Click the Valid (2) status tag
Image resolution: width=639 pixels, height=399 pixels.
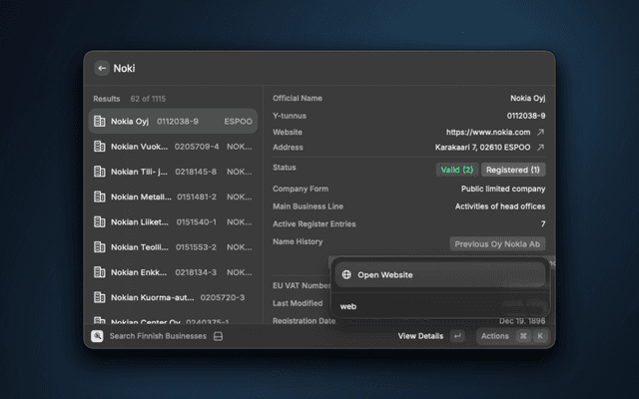tap(457, 170)
